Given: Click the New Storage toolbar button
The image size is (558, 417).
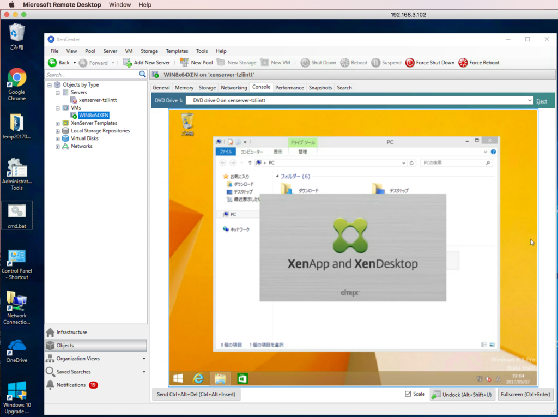Looking at the screenshot, I should (x=236, y=63).
